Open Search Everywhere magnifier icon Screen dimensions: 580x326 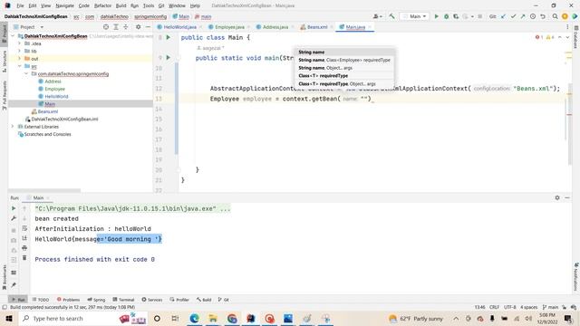click(x=555, y=16)
